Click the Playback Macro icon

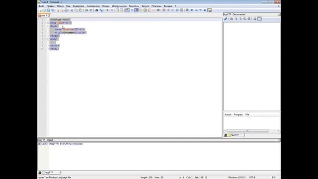click(x=173, y=10)
